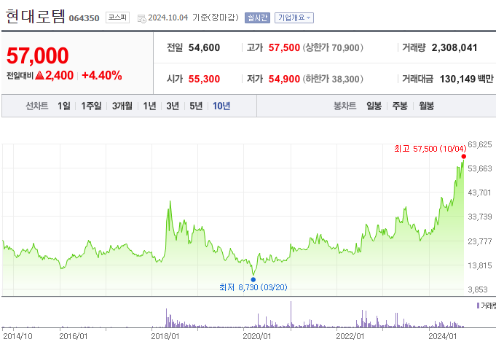Image resolution: width=496 pixels, height=350 pixels.
Task: Click the 2016/01 x-axis label
Action: click(x=74, y=336)
